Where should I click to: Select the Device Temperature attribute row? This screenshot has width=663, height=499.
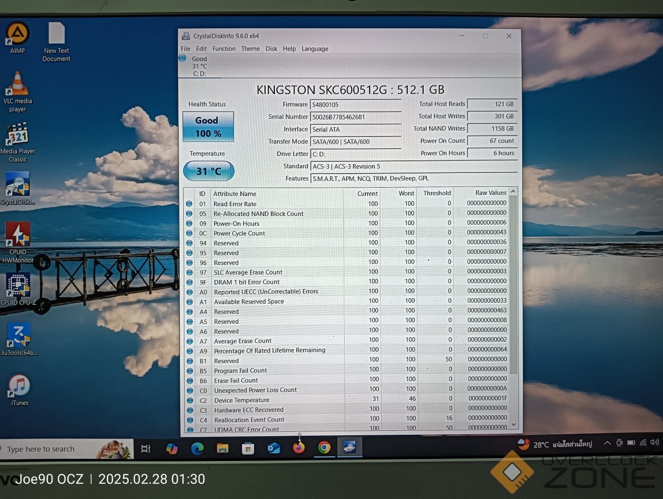point(346,400)
